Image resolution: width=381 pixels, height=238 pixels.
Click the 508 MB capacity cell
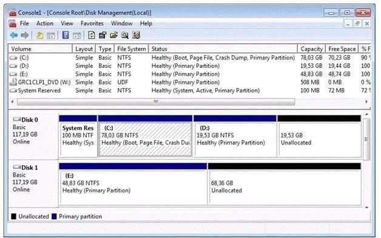point(310,82)
